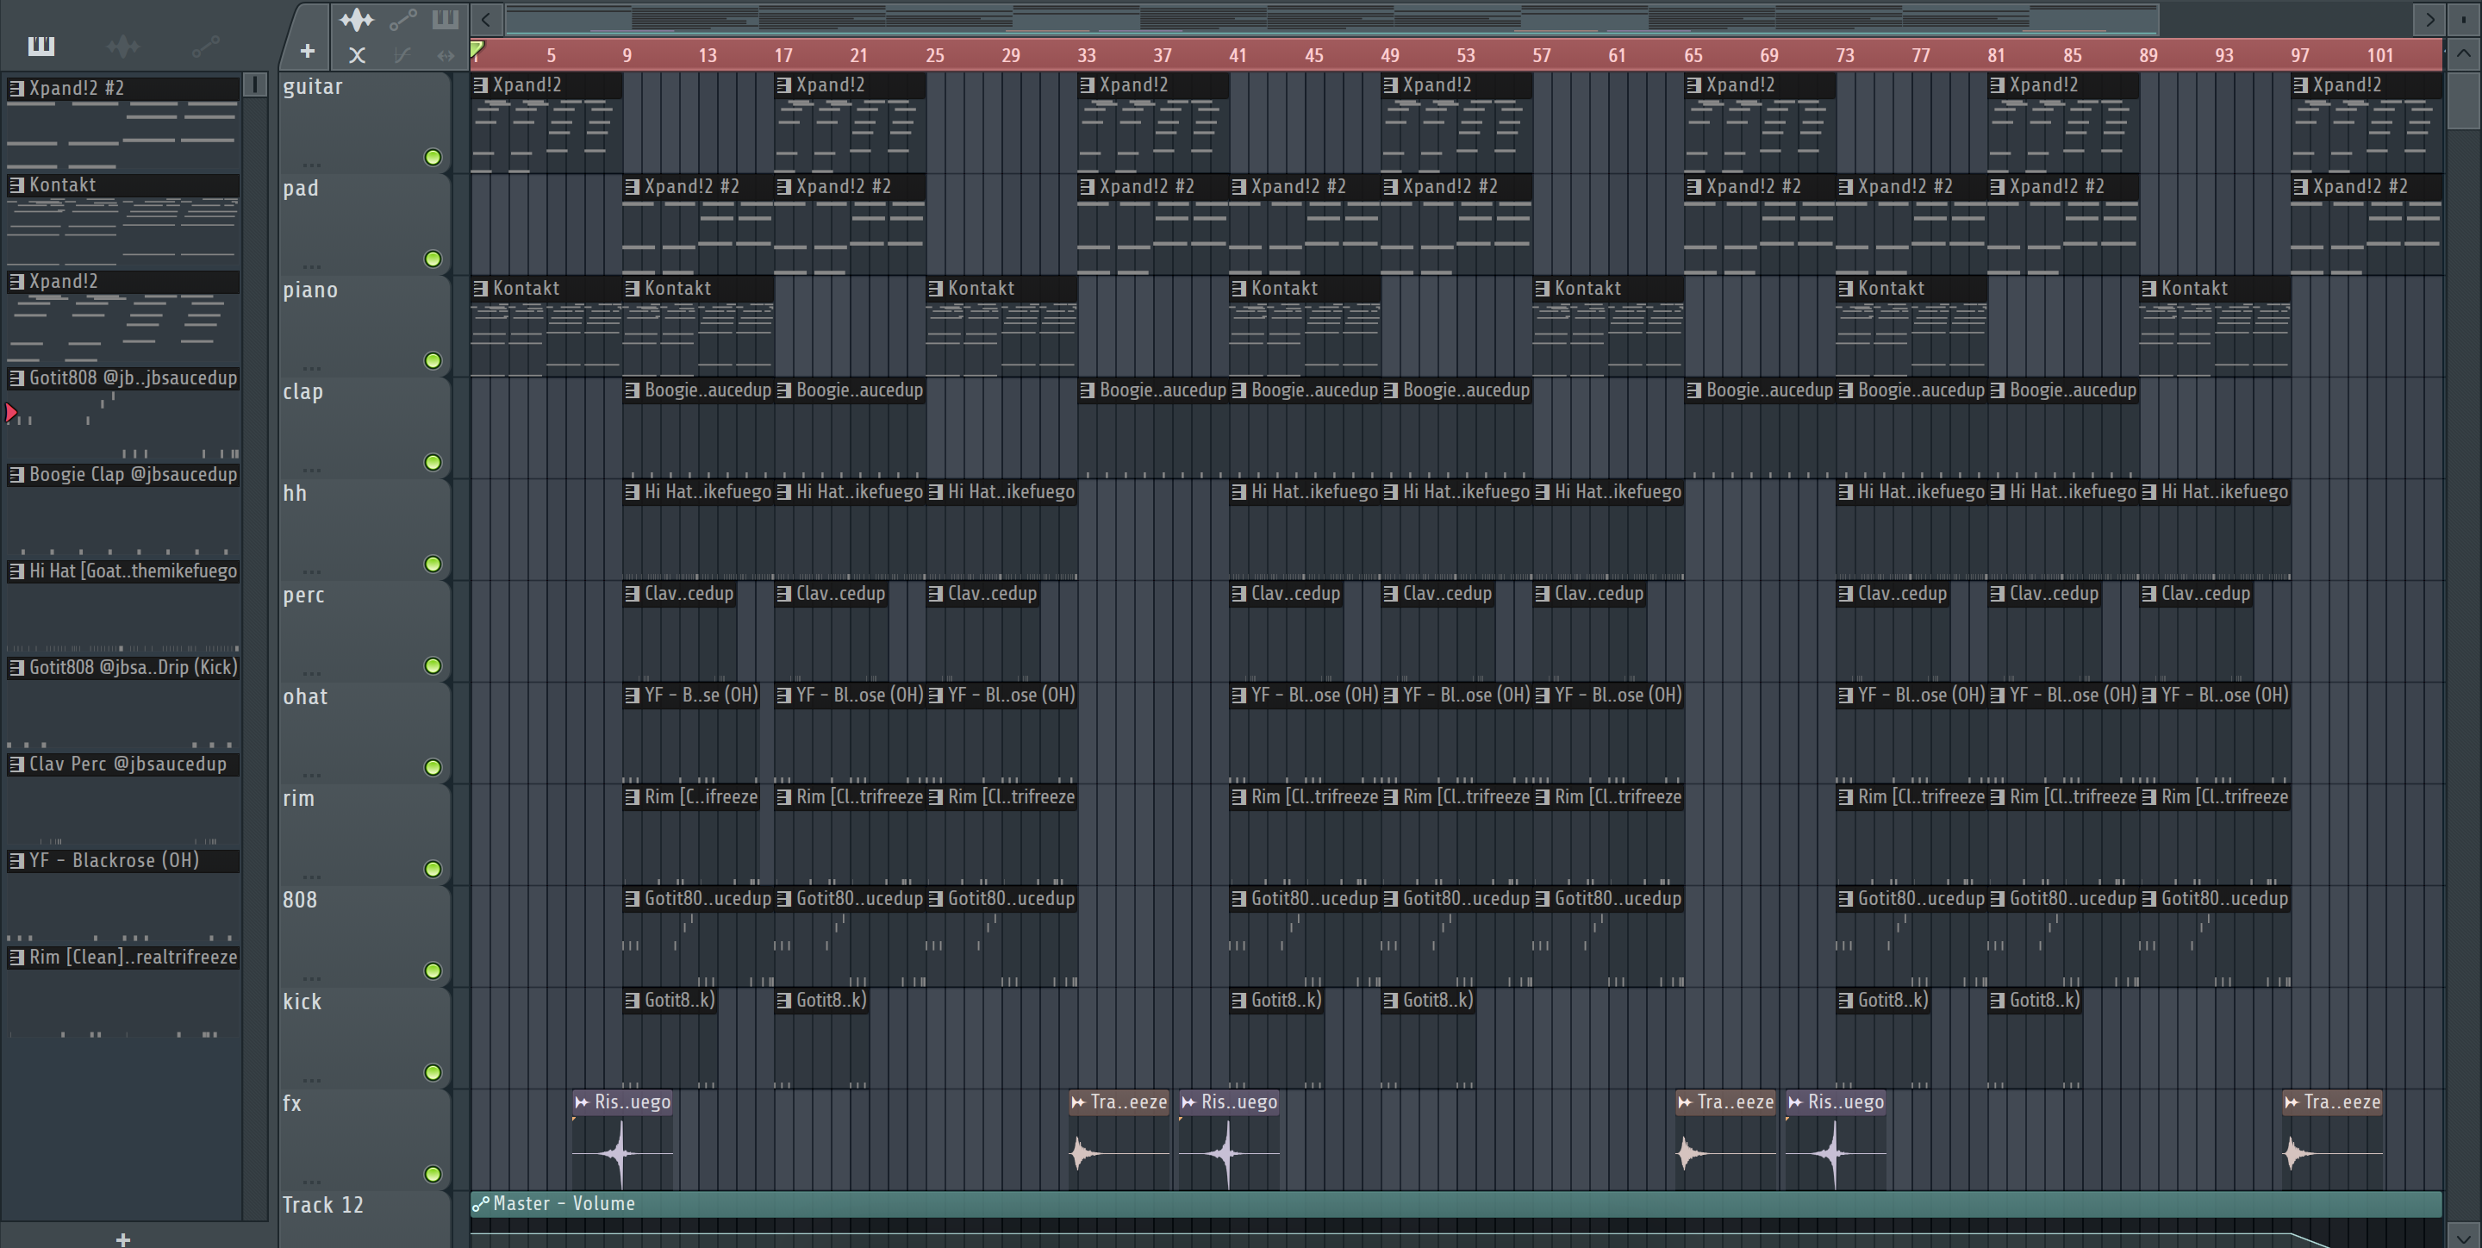The width and height of the screenshot is (2482, 1248).
Task: Focus audio clips in the playlist toolbar
Action: click(x=357, y=19)
